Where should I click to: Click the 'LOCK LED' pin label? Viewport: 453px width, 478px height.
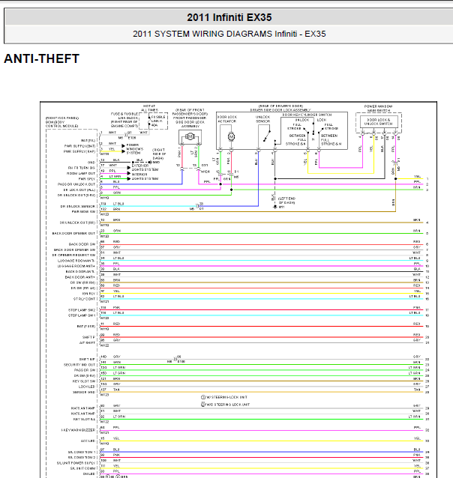tap(87, 387)
